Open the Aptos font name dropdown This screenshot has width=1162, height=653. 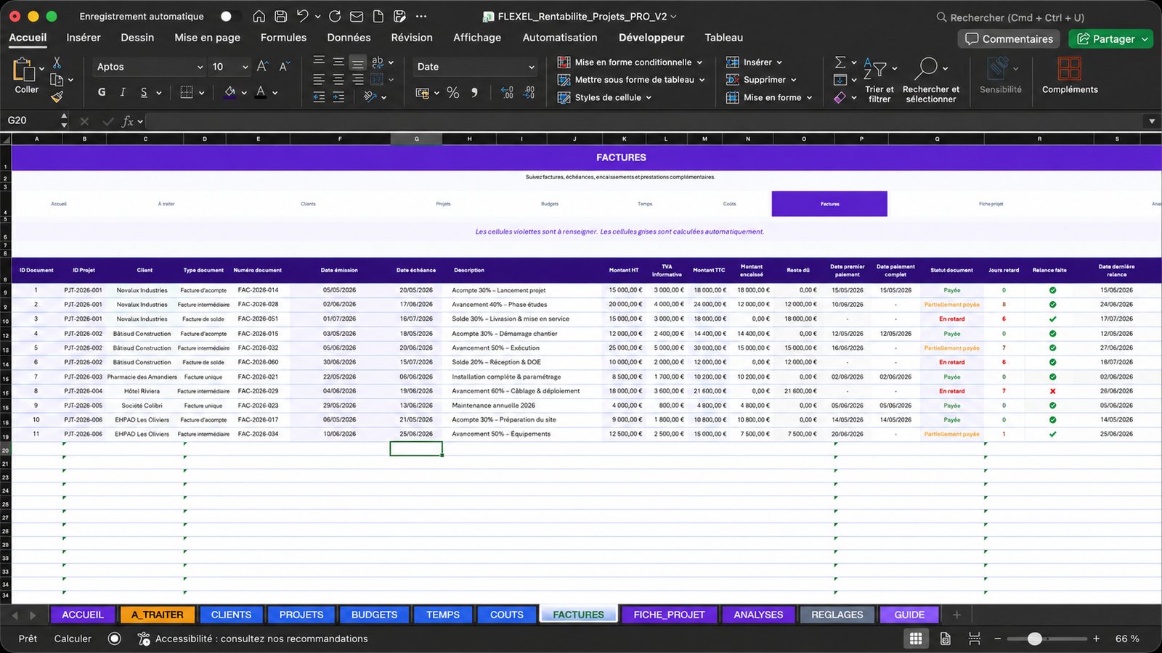[200, 67]
